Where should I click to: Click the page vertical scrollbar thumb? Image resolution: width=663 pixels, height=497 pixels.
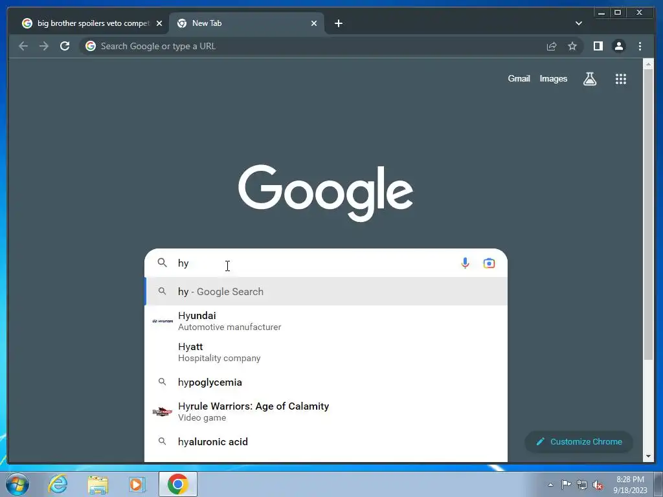click(648, 215)
